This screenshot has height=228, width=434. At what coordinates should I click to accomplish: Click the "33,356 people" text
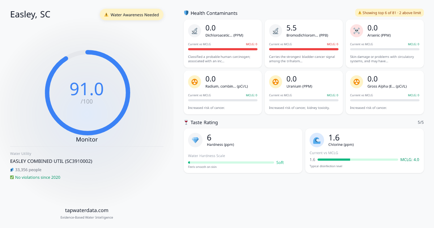coord(28,170)
